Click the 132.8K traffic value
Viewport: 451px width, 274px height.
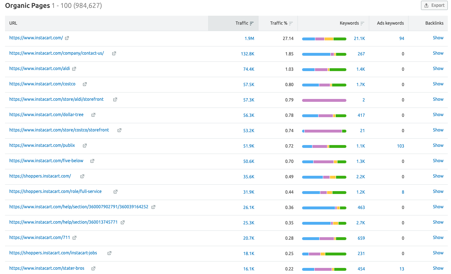[247, 54]
